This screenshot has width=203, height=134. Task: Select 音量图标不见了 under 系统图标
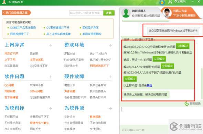tap(39, 117)
